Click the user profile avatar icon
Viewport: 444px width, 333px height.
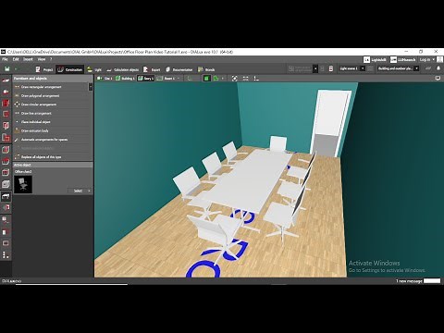click(x=439, y=59)
